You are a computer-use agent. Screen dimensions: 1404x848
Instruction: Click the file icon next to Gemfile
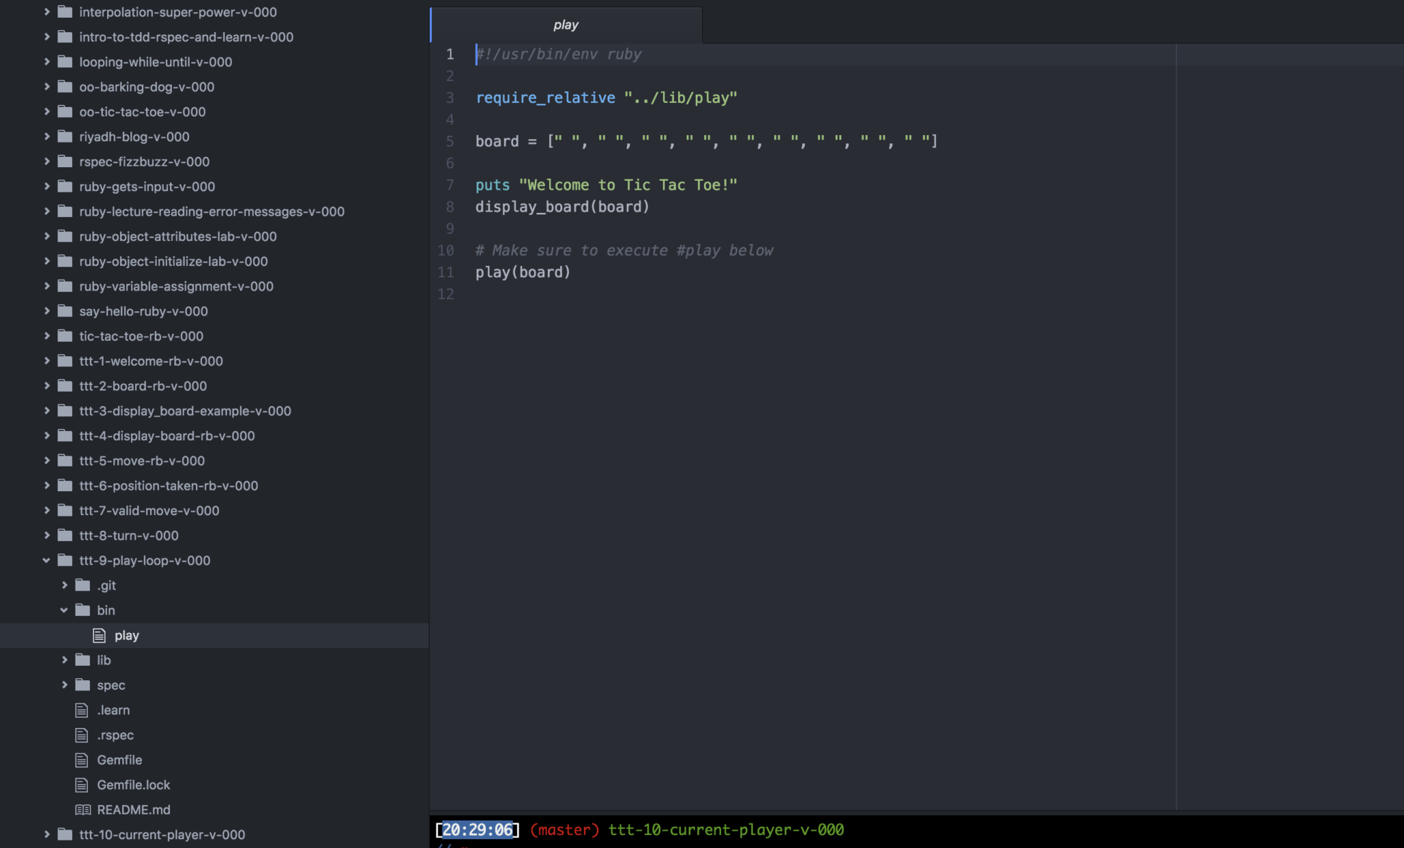point(80,760)
